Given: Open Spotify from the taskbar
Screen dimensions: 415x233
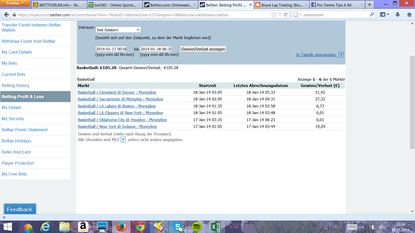Looking at the screenshot, I should 197,227.
